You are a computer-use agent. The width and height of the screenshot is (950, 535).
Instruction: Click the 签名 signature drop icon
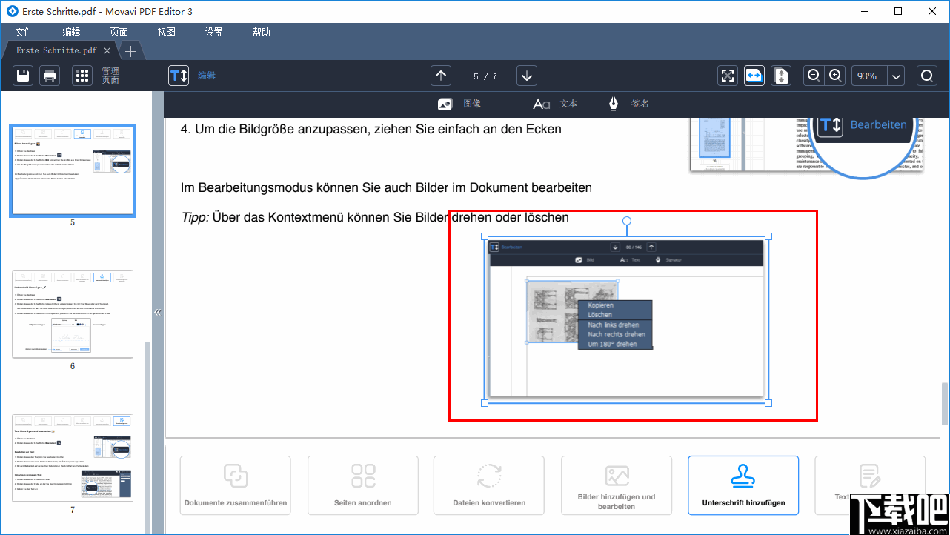(x=613, y=104)
